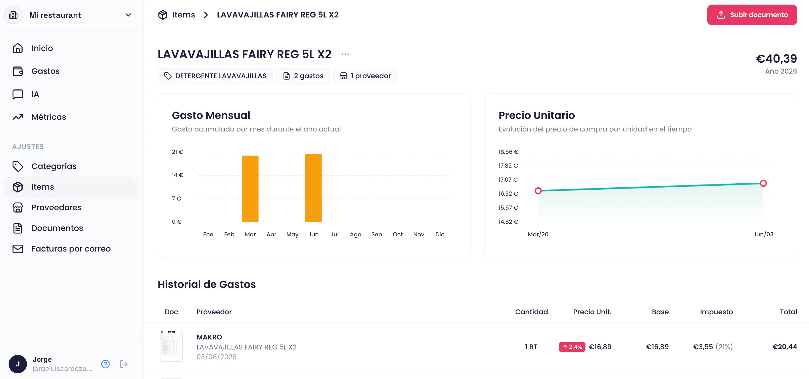809x379 pixels.
Task: Click the Jun bar in Gasto Mensual chart
Action: point(313,188)
